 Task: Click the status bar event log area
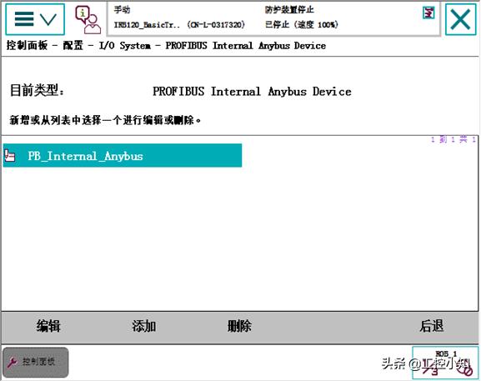tap(273, 18)
